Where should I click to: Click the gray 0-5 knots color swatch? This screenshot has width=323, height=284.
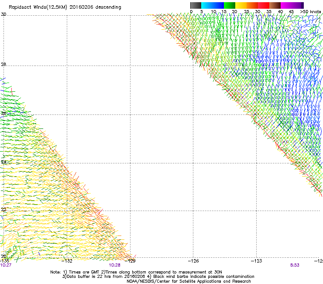196,5
